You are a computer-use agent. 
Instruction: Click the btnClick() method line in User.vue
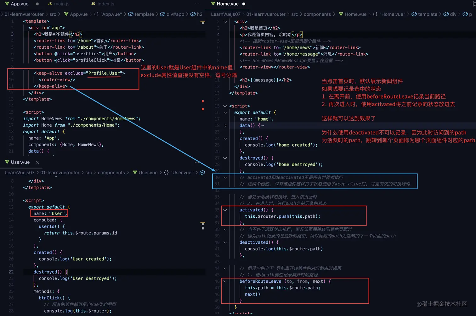[x=54, y=298]
